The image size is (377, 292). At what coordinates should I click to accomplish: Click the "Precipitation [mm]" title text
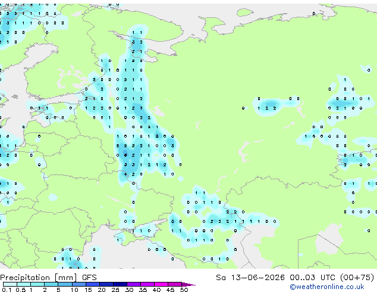39,278
